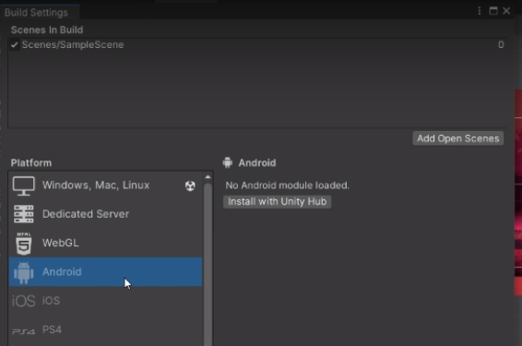
Task: Select Windows, Mac, Linux platform
Action: 105,185
